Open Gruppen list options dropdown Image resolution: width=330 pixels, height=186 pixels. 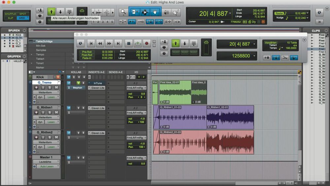click(24, 57)
